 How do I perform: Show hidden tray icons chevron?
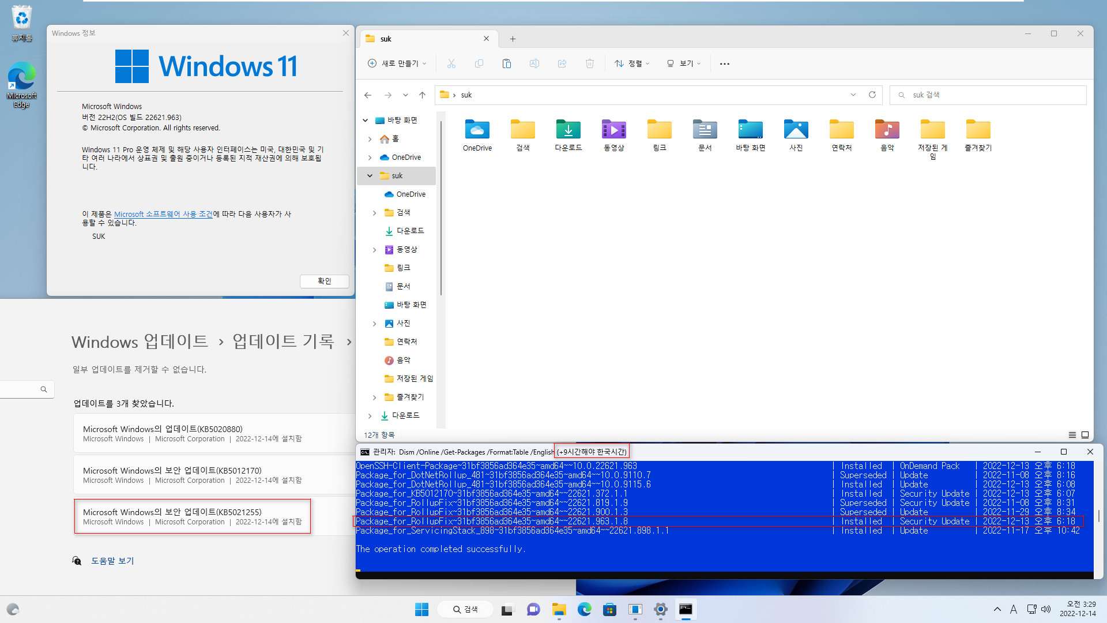pyautogui.click(x=997, y=609)
